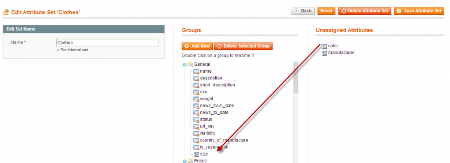Screen dimensions: 450x163
Task: Select the unassigned manufacturer attribute label
Action: [341, 53]
